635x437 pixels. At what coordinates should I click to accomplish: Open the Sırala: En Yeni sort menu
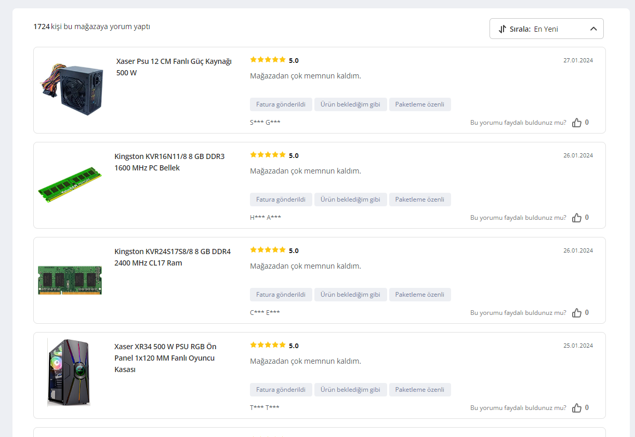coord(546,29)
